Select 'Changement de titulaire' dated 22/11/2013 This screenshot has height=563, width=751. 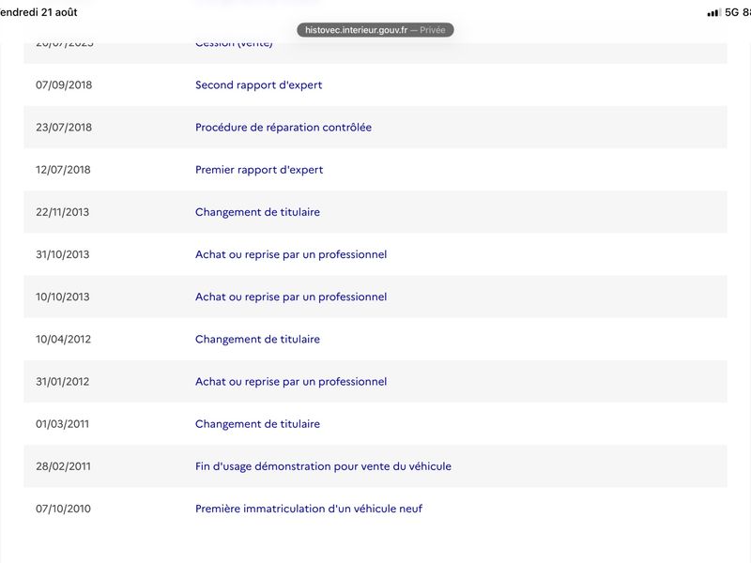(x=257, y=212)
